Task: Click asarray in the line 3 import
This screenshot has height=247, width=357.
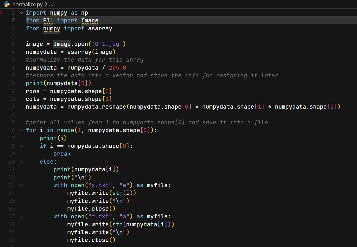Action: coord(100,28)
